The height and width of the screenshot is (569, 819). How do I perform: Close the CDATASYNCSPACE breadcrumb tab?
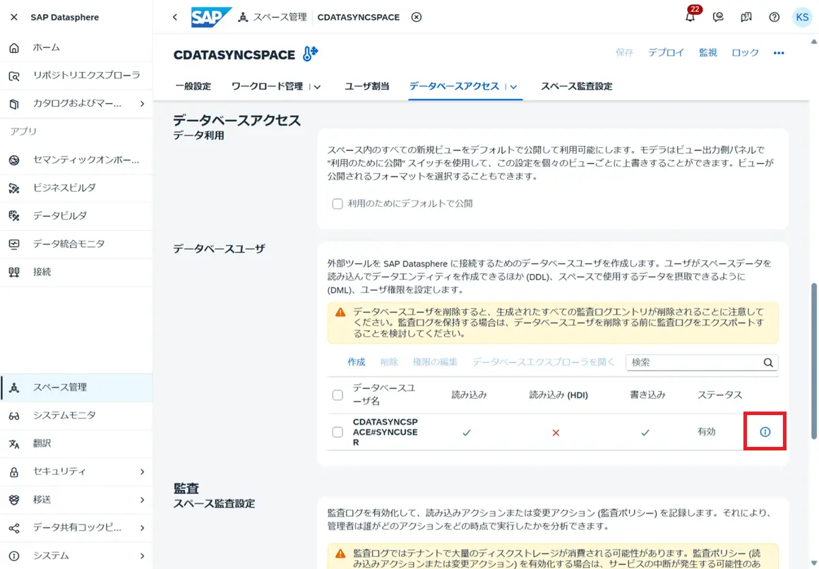tap(416, 17)
